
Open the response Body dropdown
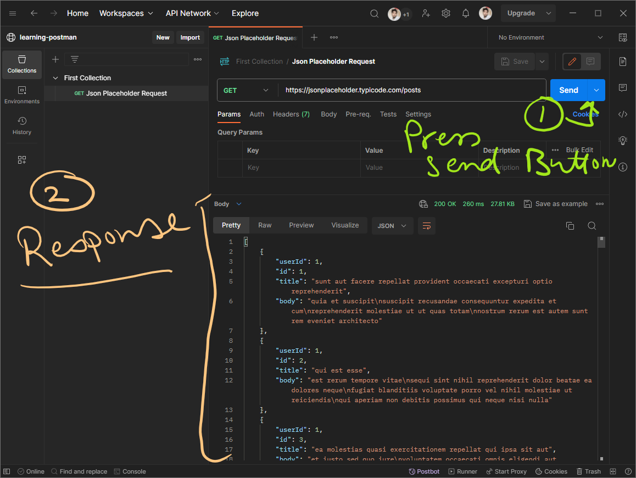click(227, 204)
